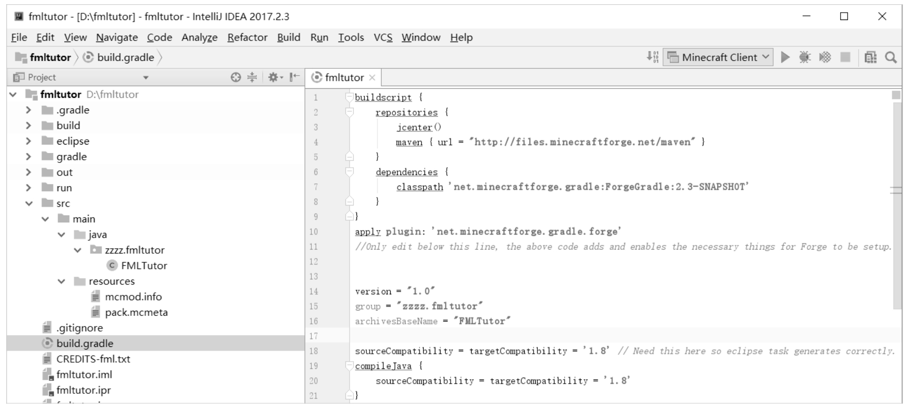909x410 pixels.
Task: Click the Make Project build icon
Action: click(652, 57)
